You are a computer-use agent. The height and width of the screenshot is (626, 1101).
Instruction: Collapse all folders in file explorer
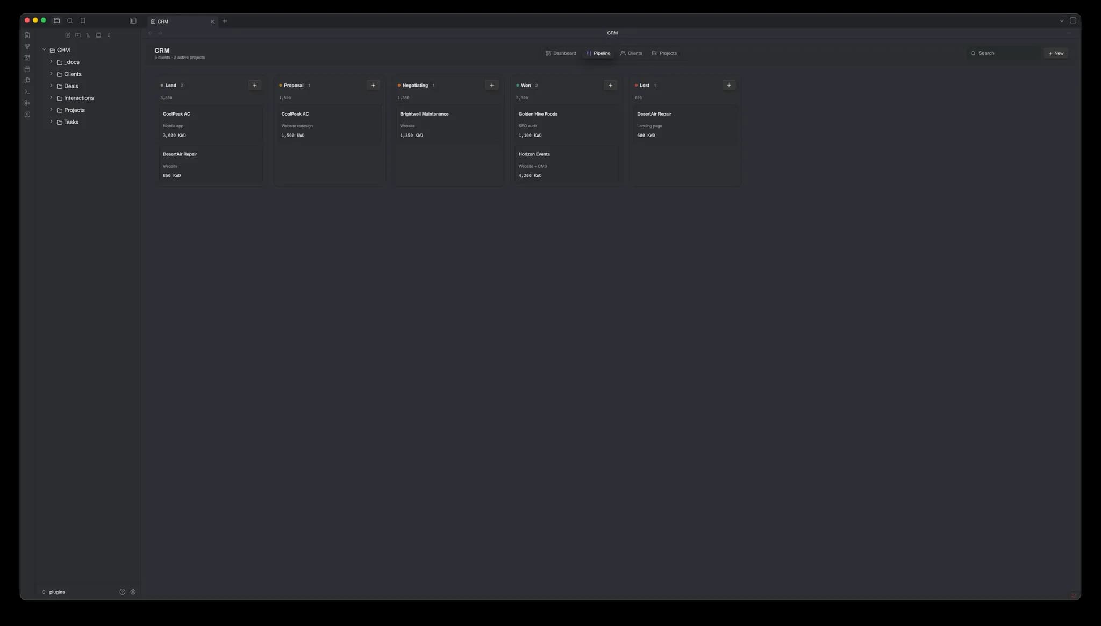pos(109,35)
